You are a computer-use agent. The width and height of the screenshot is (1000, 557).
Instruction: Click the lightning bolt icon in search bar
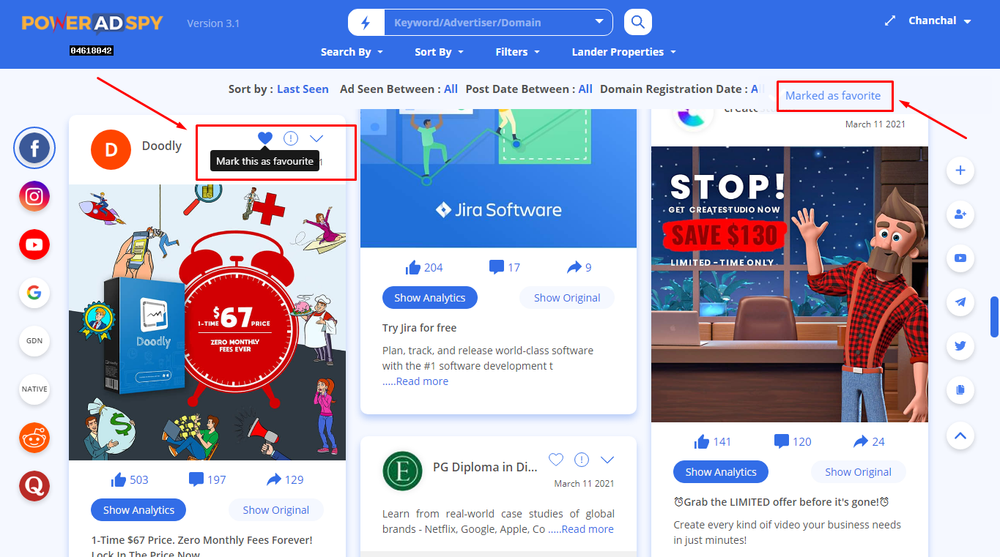click(x=366, y=23)
